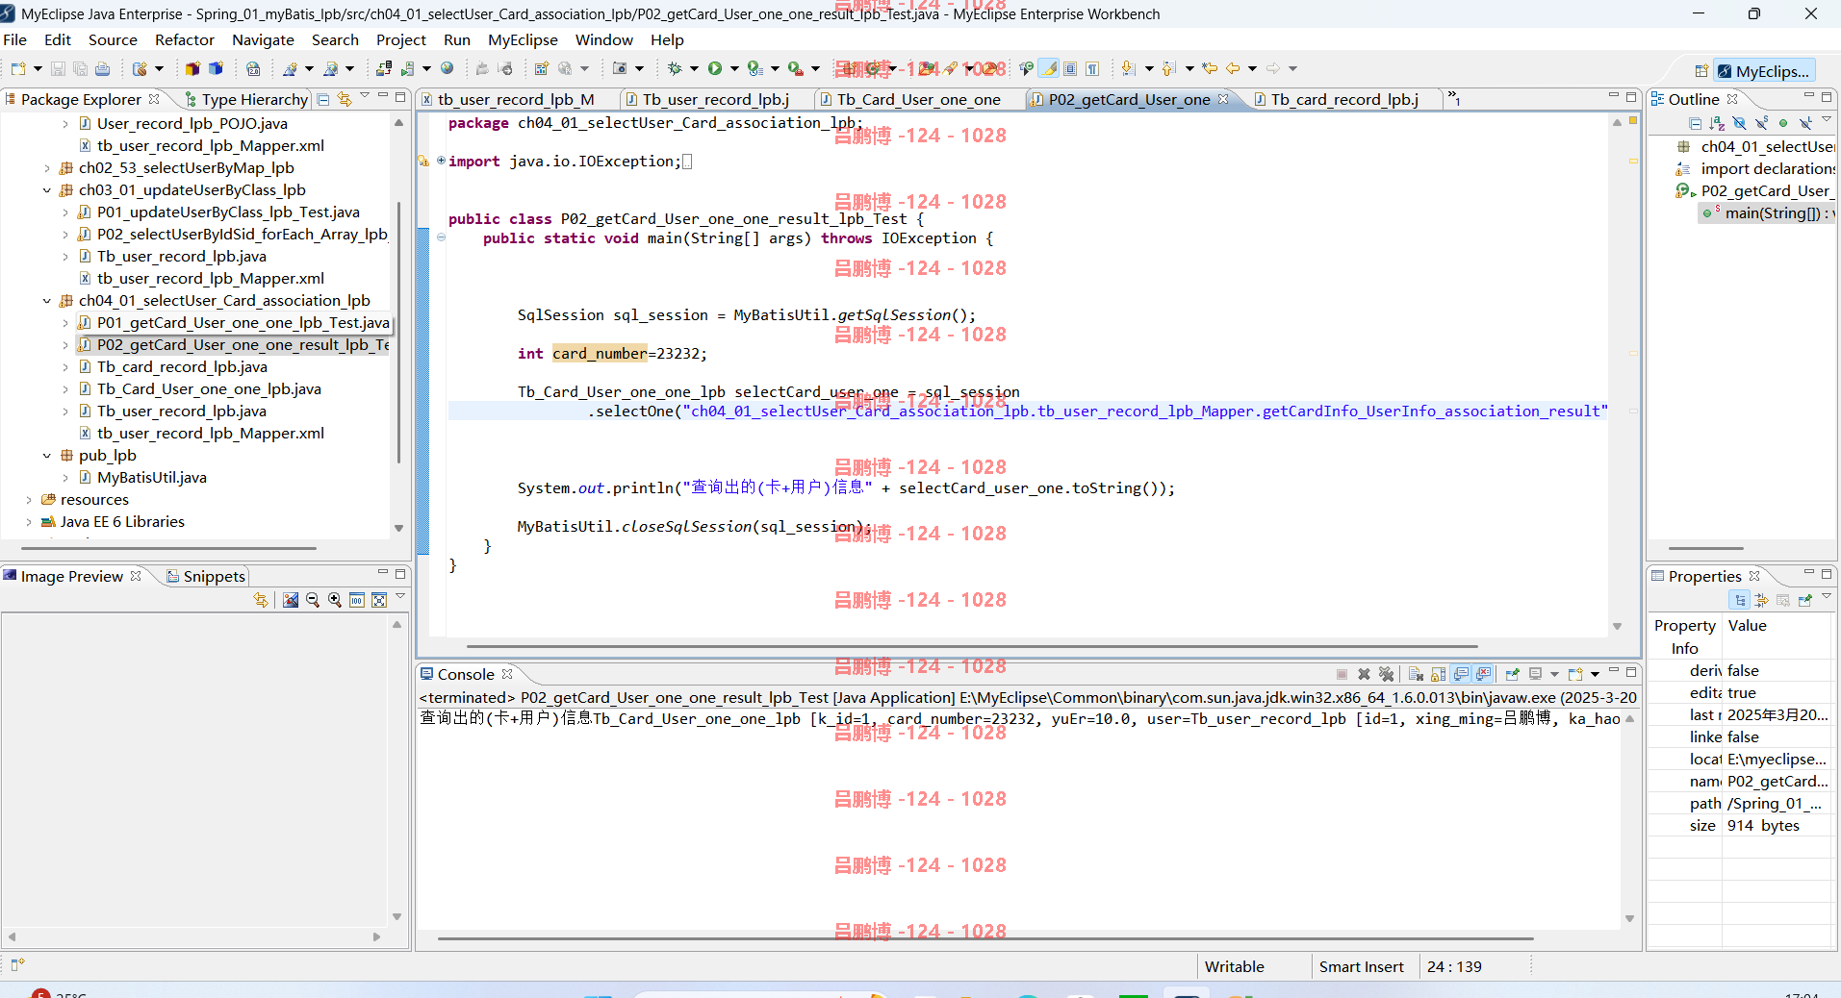
Task: Open MyBatisUtil.java in Package Explorer
Action: click(x=151, y=478)
